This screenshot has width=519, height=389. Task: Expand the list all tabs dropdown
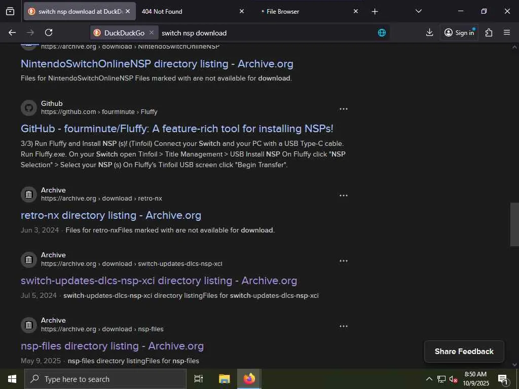[418, 11]
